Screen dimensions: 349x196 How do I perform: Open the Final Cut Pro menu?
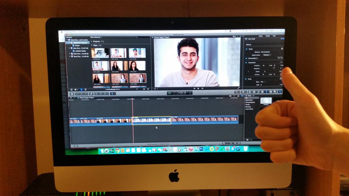click(70, 32)
